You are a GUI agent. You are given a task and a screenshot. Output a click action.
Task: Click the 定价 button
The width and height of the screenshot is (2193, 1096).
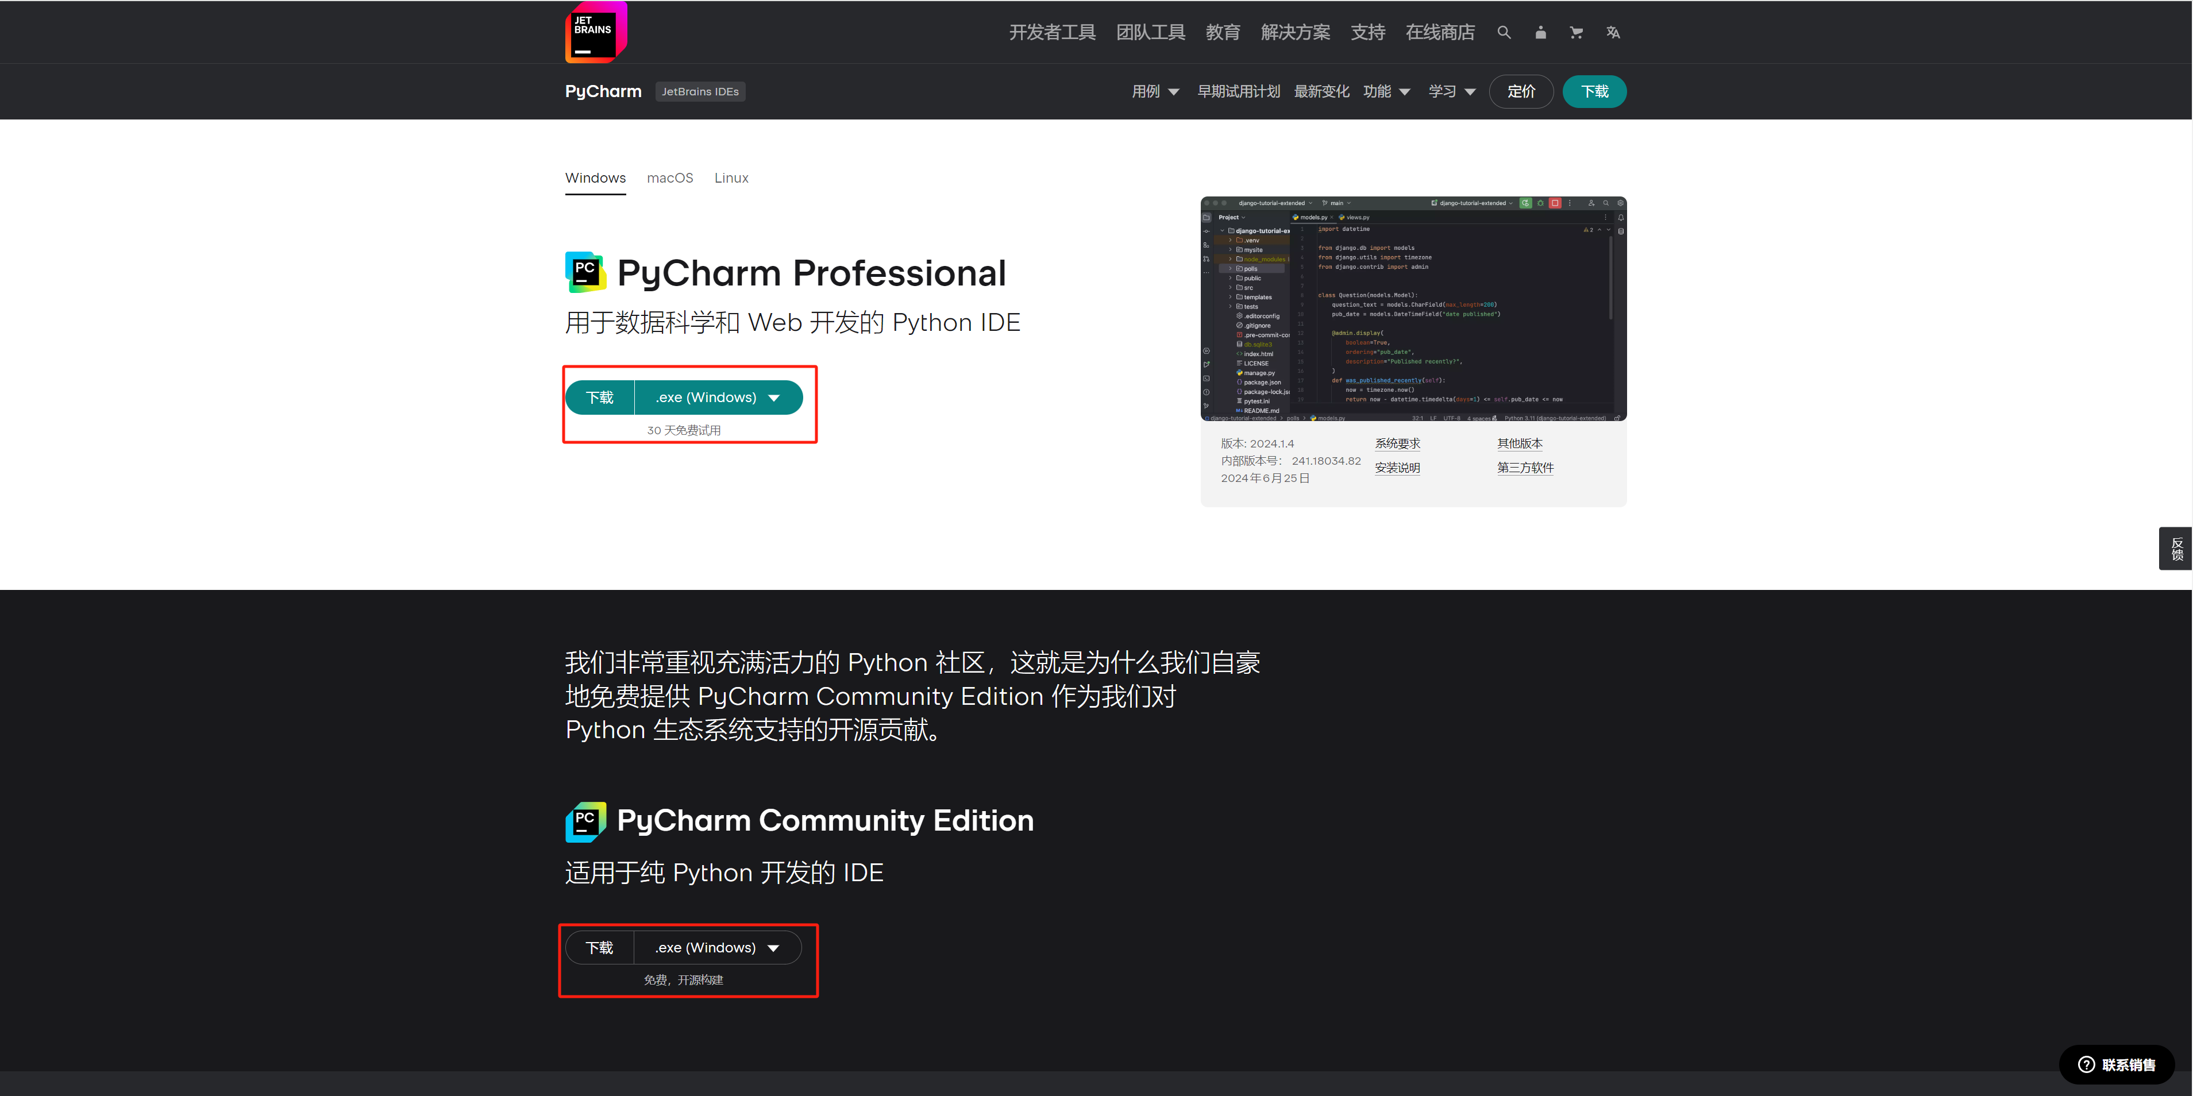pyautogui.click(x=1520, y=91)
